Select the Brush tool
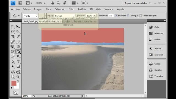The image size is (176, 99). point(18,42)
